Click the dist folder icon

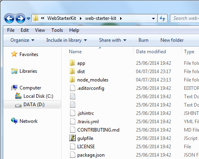(x=72, y=71)
